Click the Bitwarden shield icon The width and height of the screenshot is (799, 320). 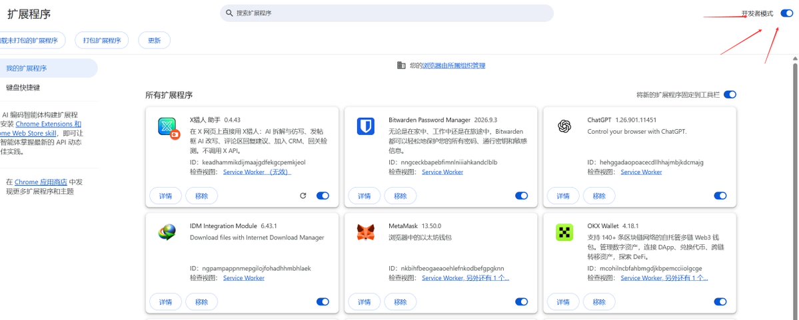[365, 126]
